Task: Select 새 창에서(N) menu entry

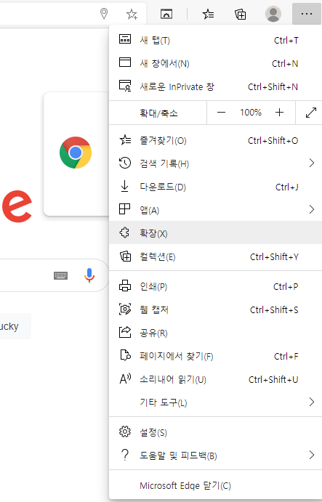Action: point(215,63)
